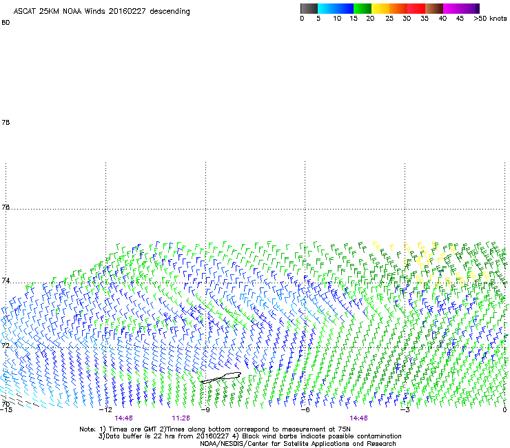The height and width of the screenshot is (448, 510).
Task: Click the yellow 20-25 knots color segment
Action: tap(380, 8)
